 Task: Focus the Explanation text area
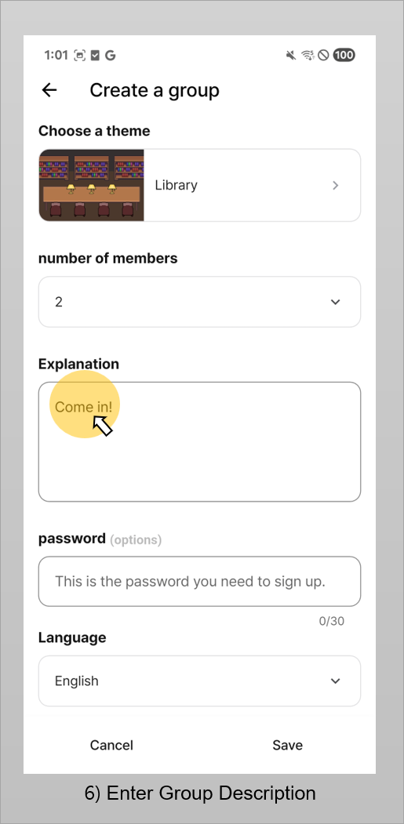199,442
